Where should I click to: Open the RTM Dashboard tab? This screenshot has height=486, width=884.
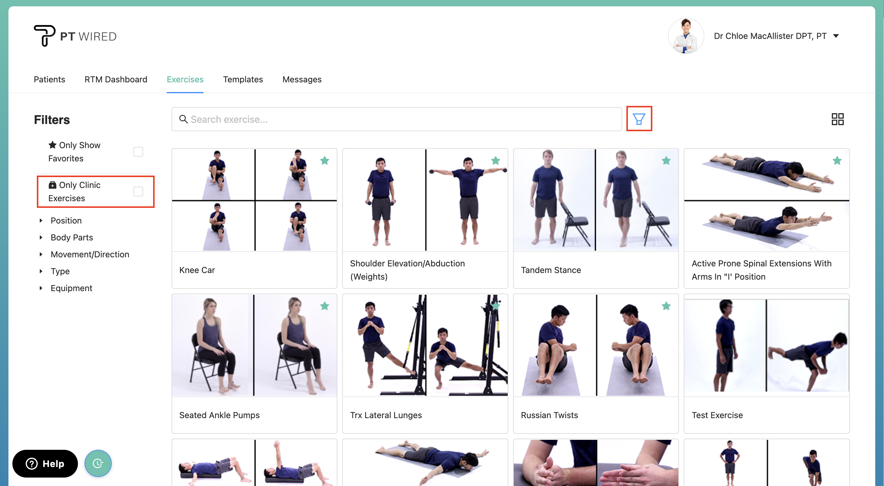coord(116,79)
